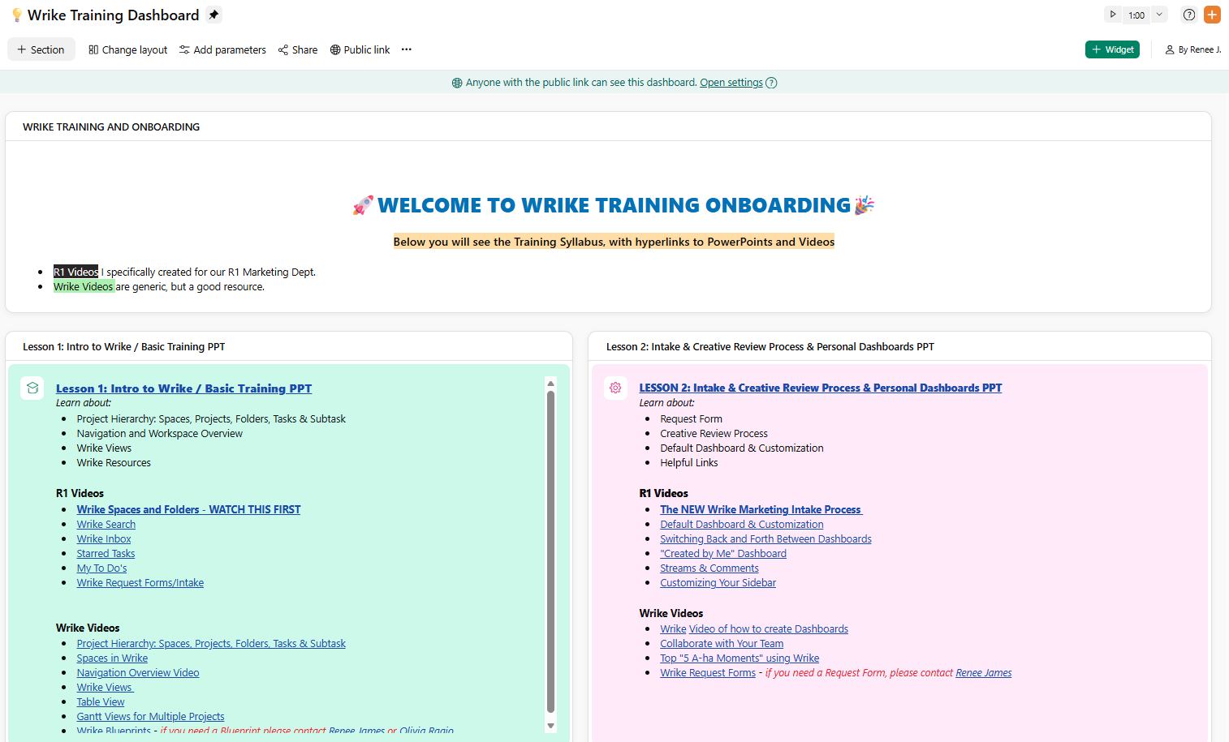Open the Navigation Overview Video link
1229x742 pixels.
point(138,673)
